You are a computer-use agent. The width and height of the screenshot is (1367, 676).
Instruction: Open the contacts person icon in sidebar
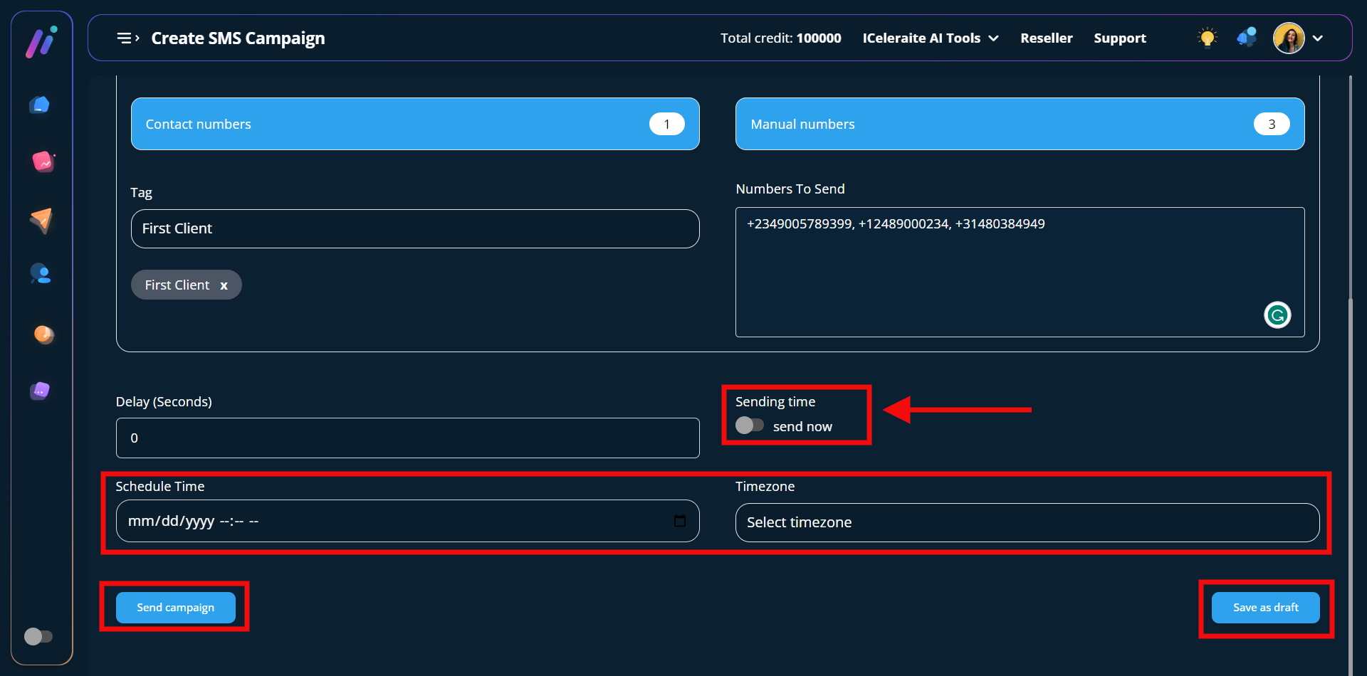[x=41, y=274]
